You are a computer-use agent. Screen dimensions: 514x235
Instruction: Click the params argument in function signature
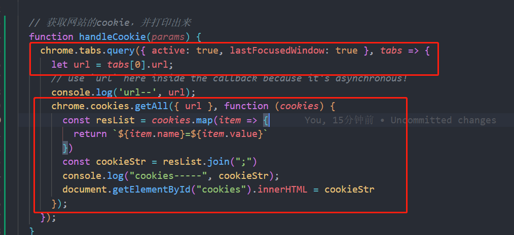pos(168,36)
